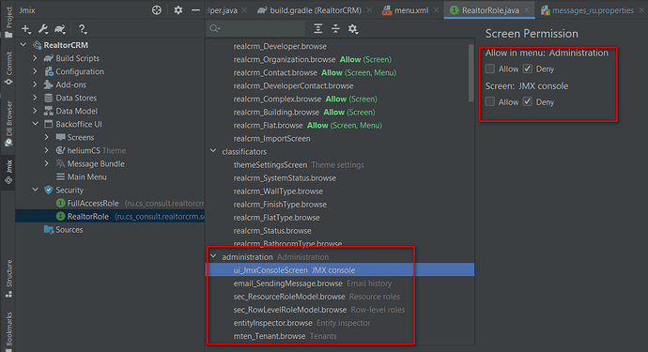Open the Bookmarks tool window
Viewport: 648px width, 352px height.
pyautogui.click(x=8, y=330)
